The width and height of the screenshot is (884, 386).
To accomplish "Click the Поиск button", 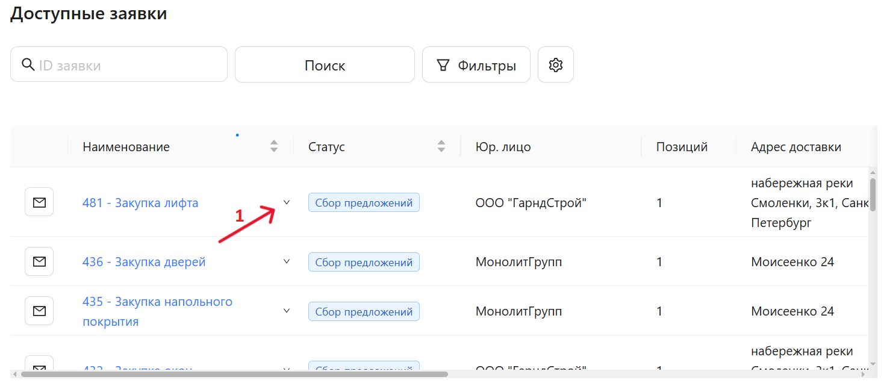I will click(325, 64).
